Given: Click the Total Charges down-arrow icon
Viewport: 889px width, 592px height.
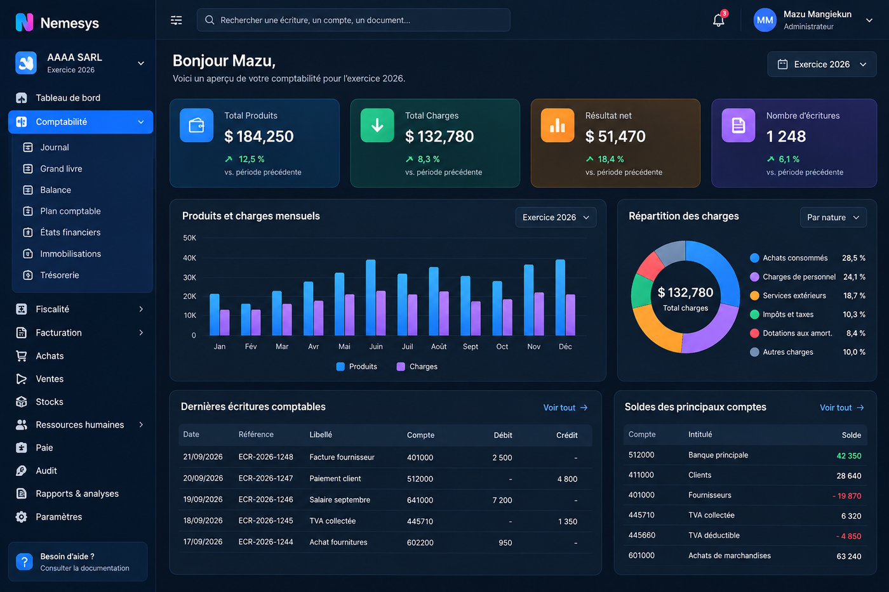Looking at the screenshot, I should click(x=377, y=126).
